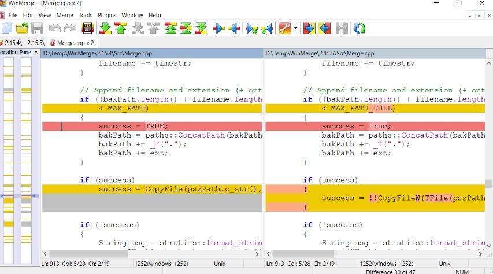The height and width of the screenshot is (274, 493).
Task: Click the left bar in the location pane
Action: [x=9, y=161]
